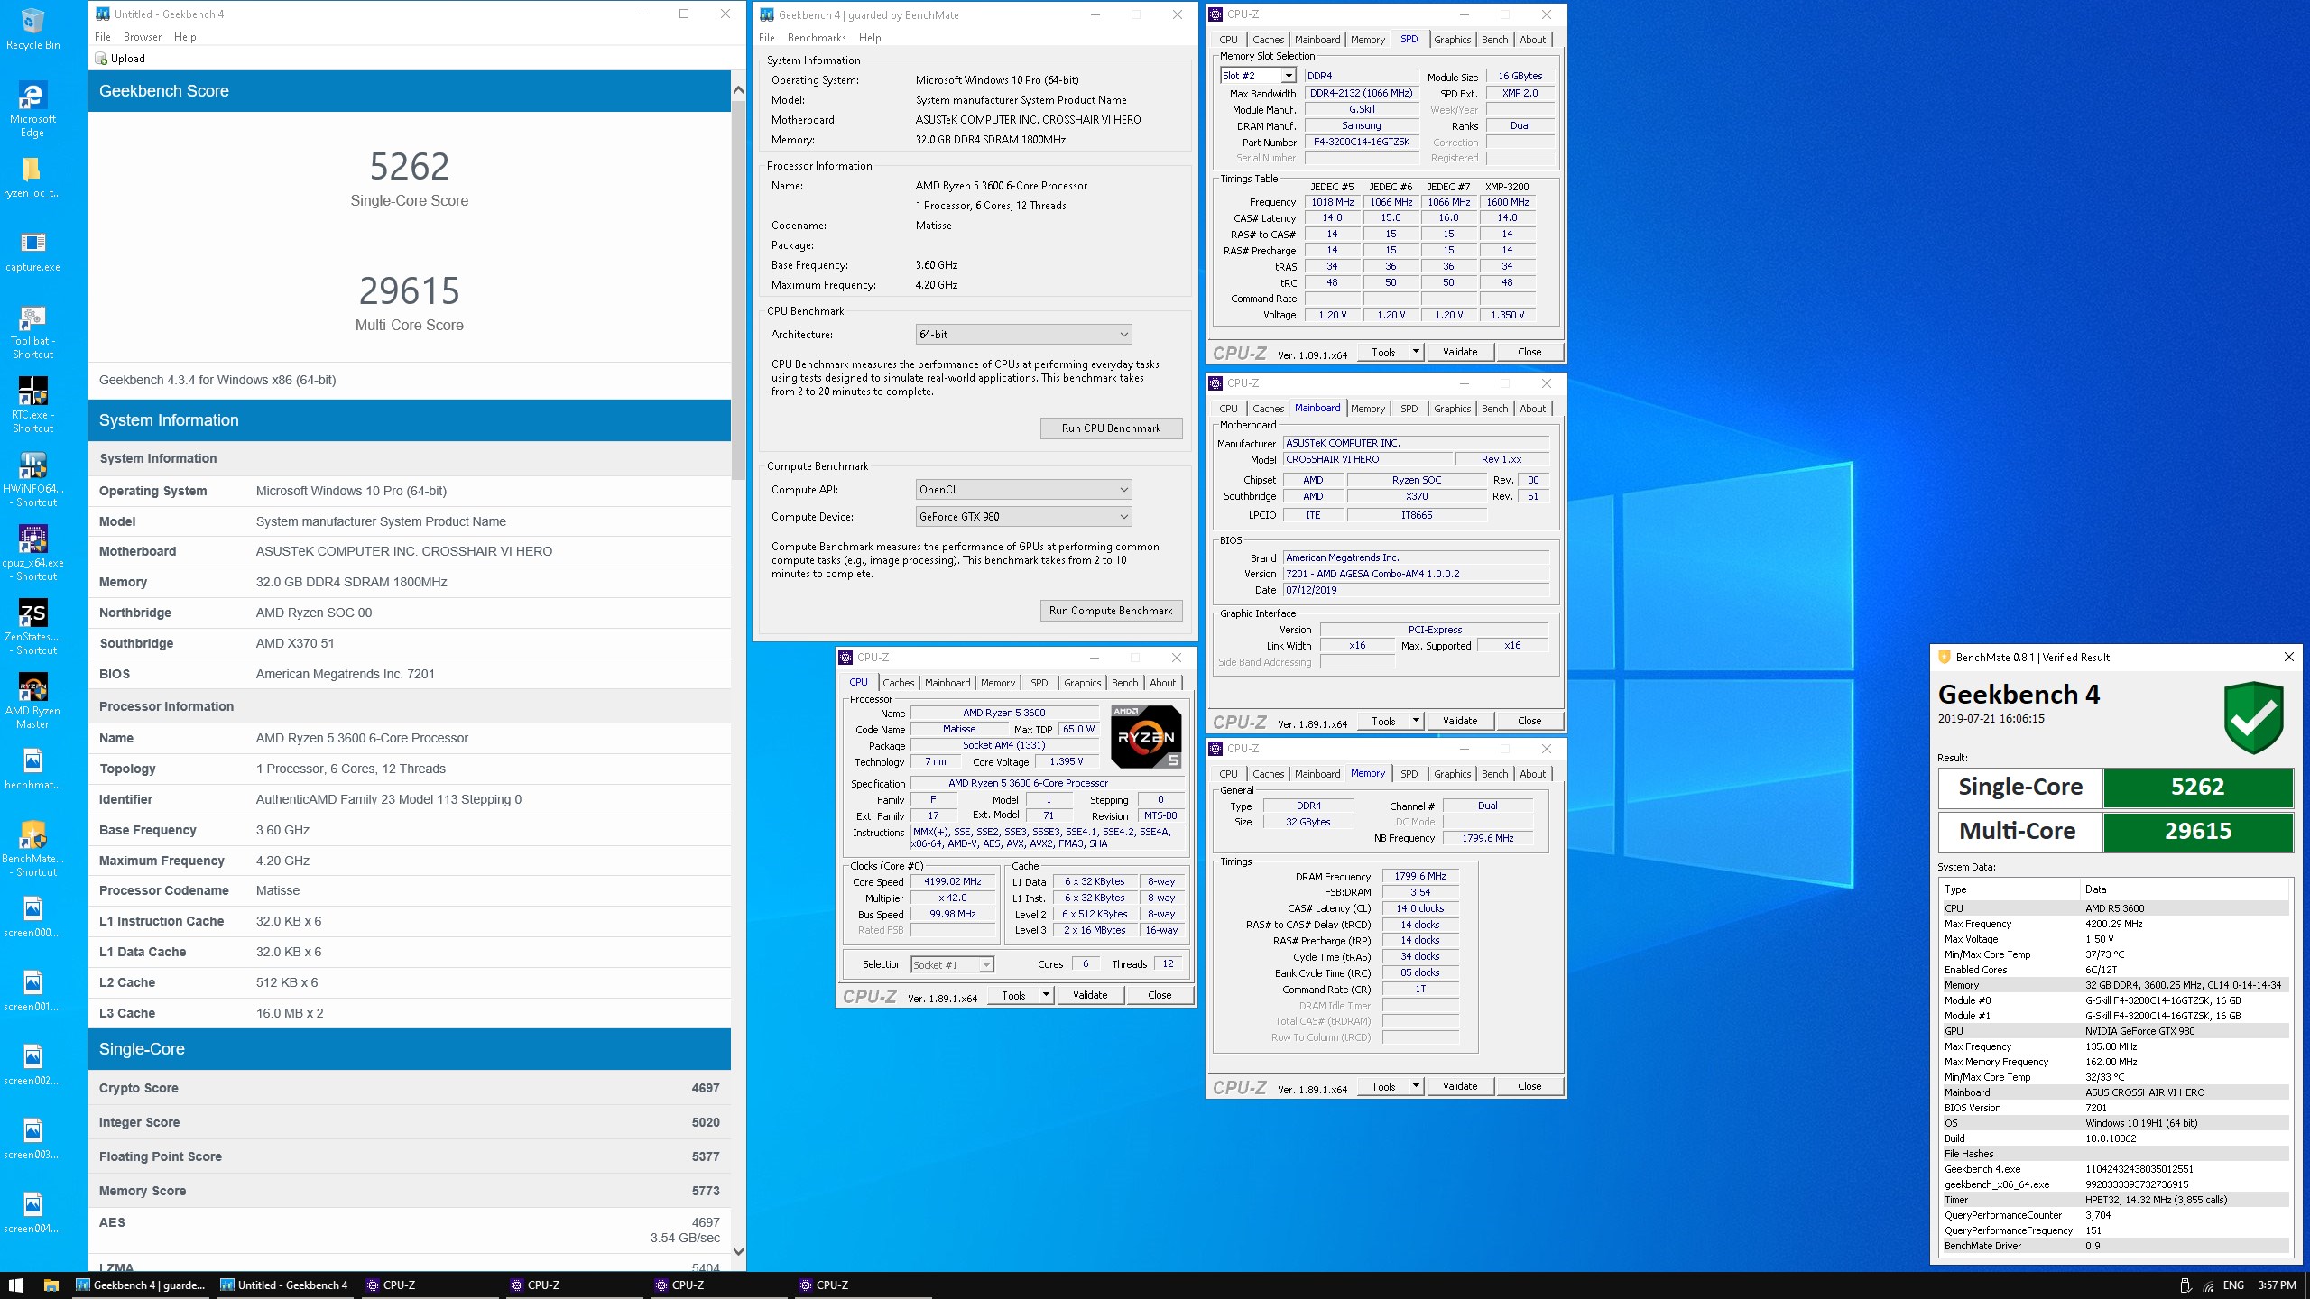Expand Tools arrow in CPU-Z SPD window
The width and height of the screenshot is (2310, 1299).
pos(1416,352)
